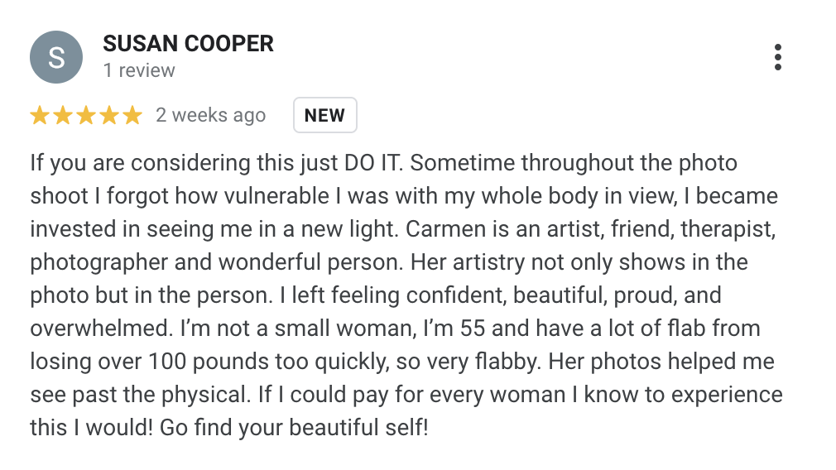The height and width of the screenshot is (470, 836).
Task: Click the "1 review" count label
Action: click(139, 70)
